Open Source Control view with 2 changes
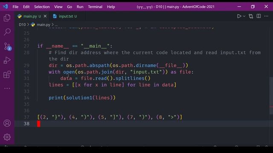 7,46
